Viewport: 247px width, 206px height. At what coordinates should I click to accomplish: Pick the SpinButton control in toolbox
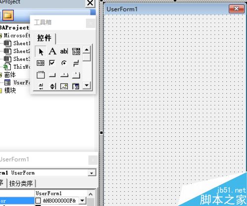point(53,86)
